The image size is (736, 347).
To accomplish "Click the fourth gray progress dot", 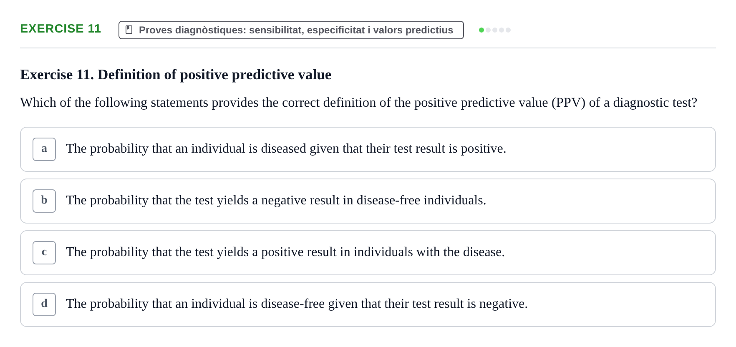I will 502,30.
